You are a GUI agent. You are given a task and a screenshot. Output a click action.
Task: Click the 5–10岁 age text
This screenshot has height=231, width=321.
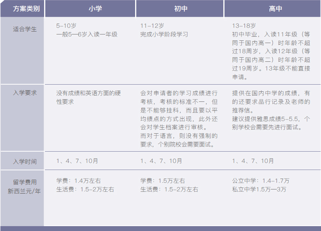pos(66,26)
